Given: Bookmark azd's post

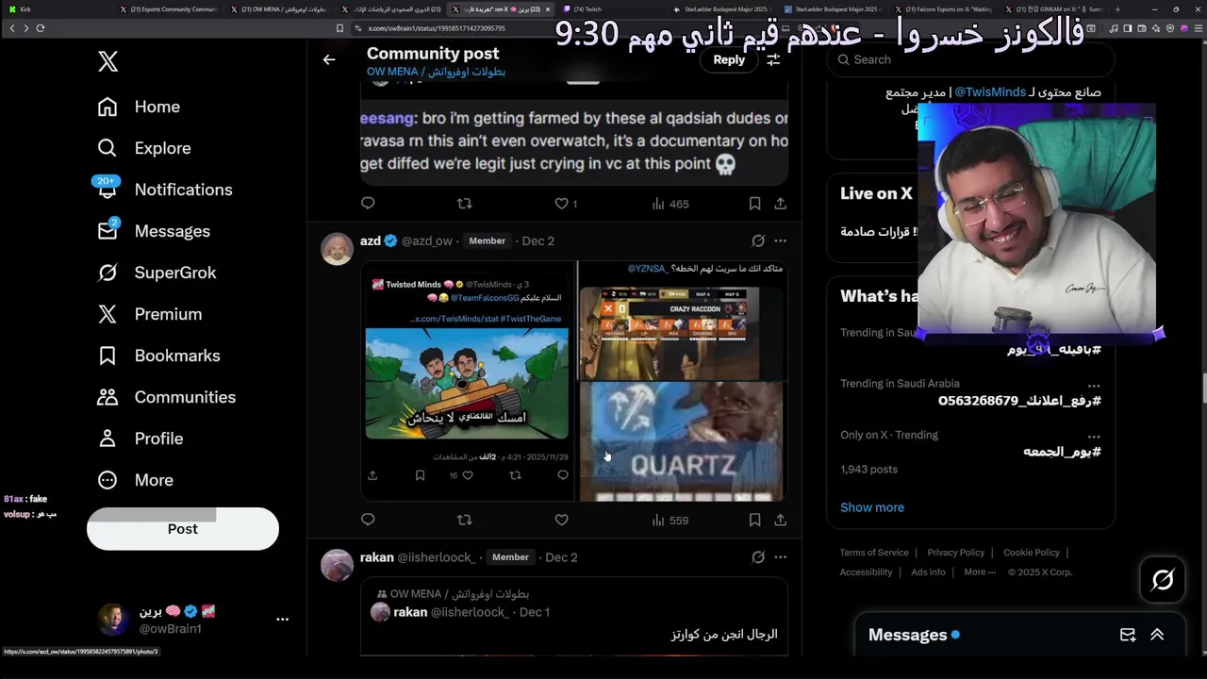Looking at the screenshot, I should (754, 520).
